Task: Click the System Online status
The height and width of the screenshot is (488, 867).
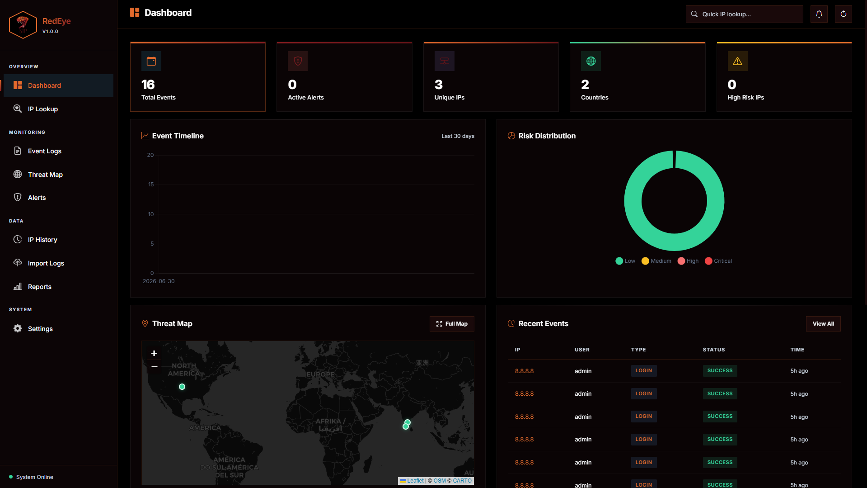Action: click(31, 477)
